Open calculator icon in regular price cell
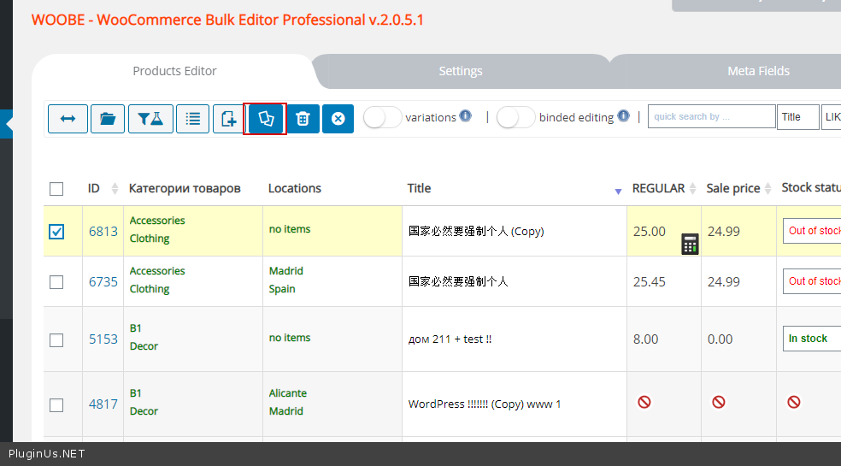Screen dimensions: 841x466 tap(690, 244)
